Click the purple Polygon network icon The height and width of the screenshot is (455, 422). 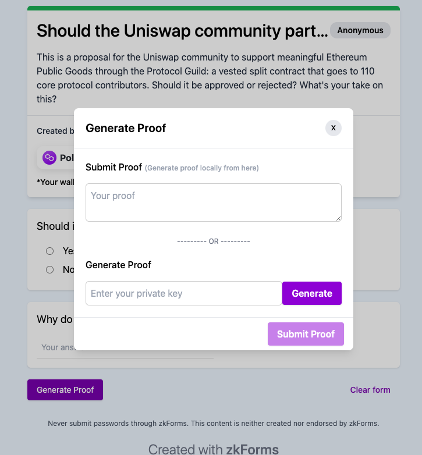click(x=49, y=158)
